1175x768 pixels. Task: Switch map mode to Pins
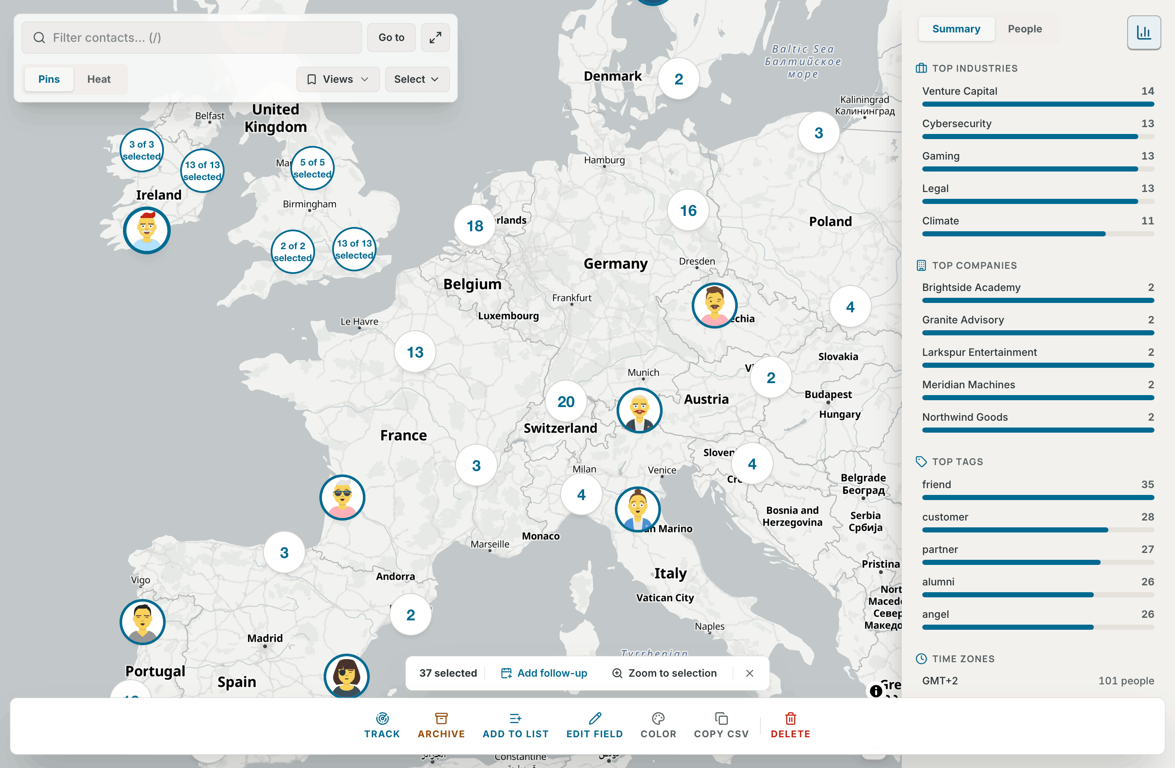point(49,79)
